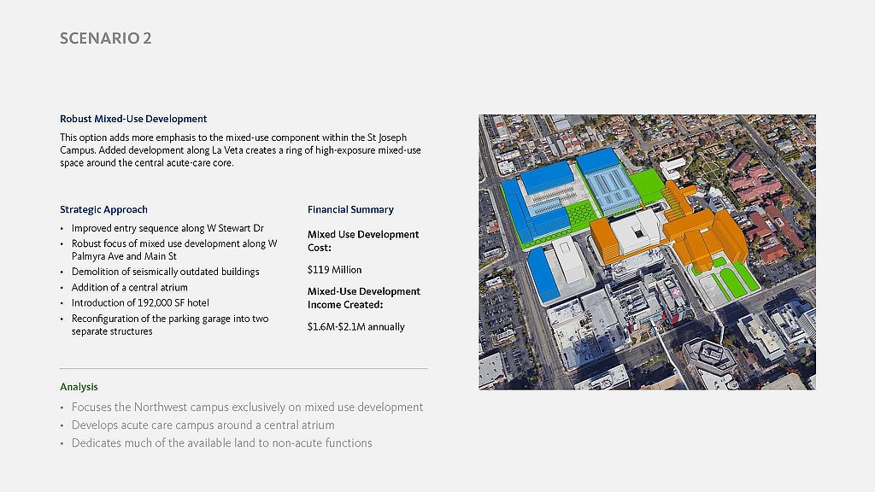Image resolution: width=875 pixels, height=492 pixels.
Task: Select the parking garage reconfiguration bullet
Action: pos(169,325)
